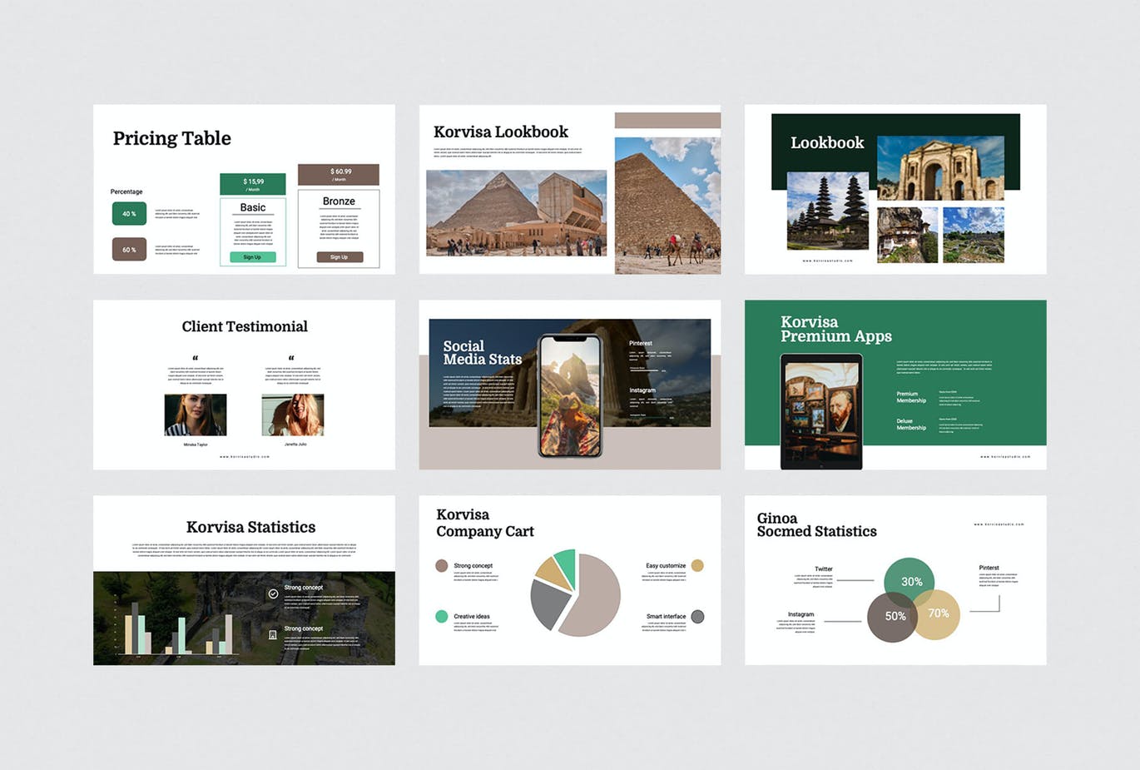Click the brown Sign Up button under Bronze

[x=340, y=257]
